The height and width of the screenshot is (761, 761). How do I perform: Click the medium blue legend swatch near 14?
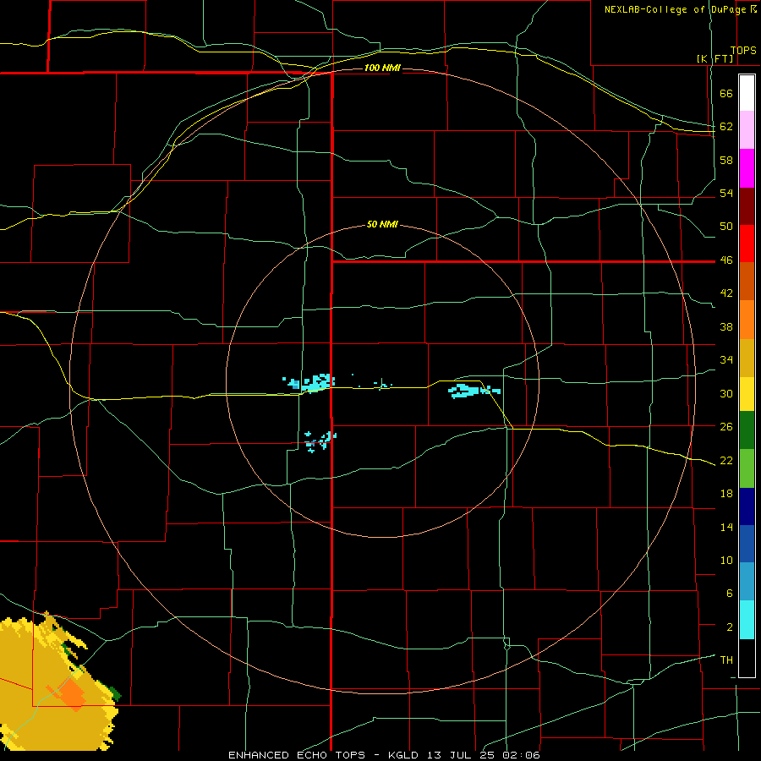(x=747, y=544)
